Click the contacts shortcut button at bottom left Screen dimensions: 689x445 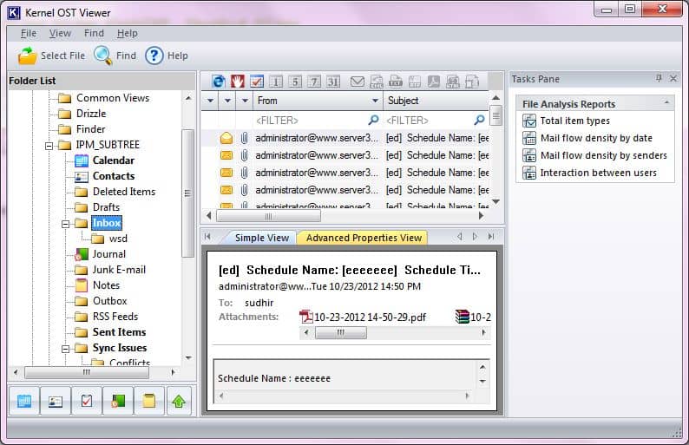(x=56, y=401)
